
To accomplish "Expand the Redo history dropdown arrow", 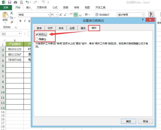I will tap(38, 2).
